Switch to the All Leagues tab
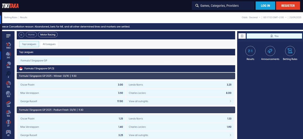303x139 pixels. click(x=49, y=44)
